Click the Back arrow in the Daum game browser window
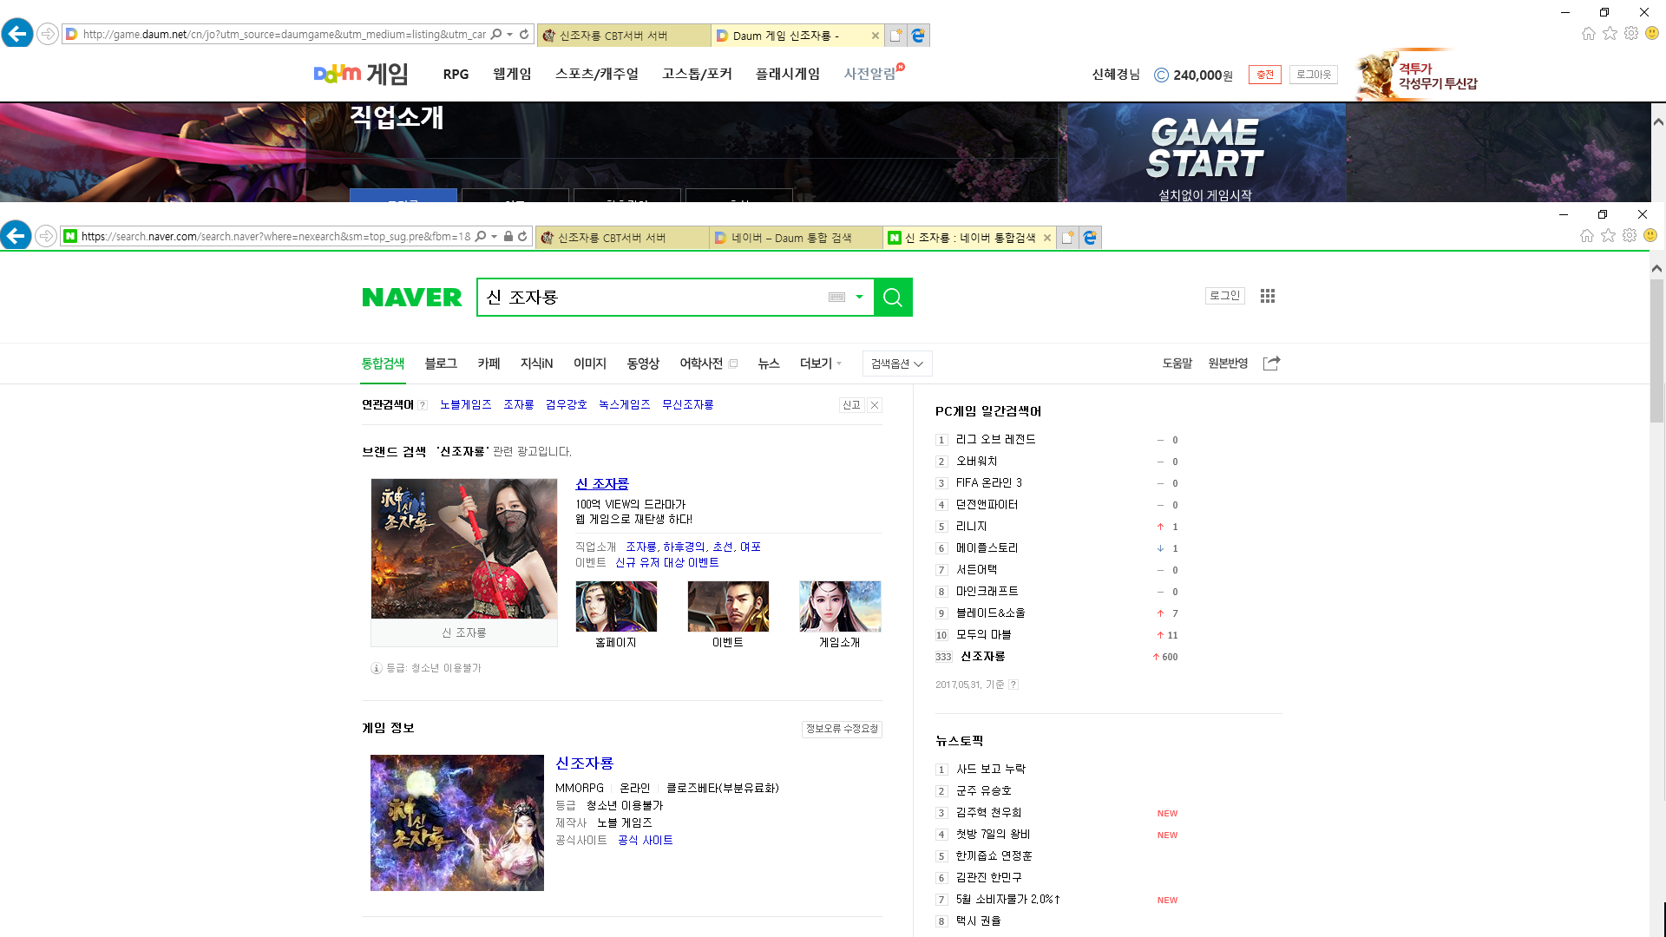 click(17, 34)
